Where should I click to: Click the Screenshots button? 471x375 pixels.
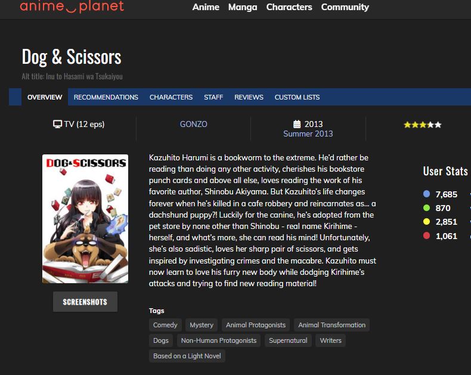[85, 302]
